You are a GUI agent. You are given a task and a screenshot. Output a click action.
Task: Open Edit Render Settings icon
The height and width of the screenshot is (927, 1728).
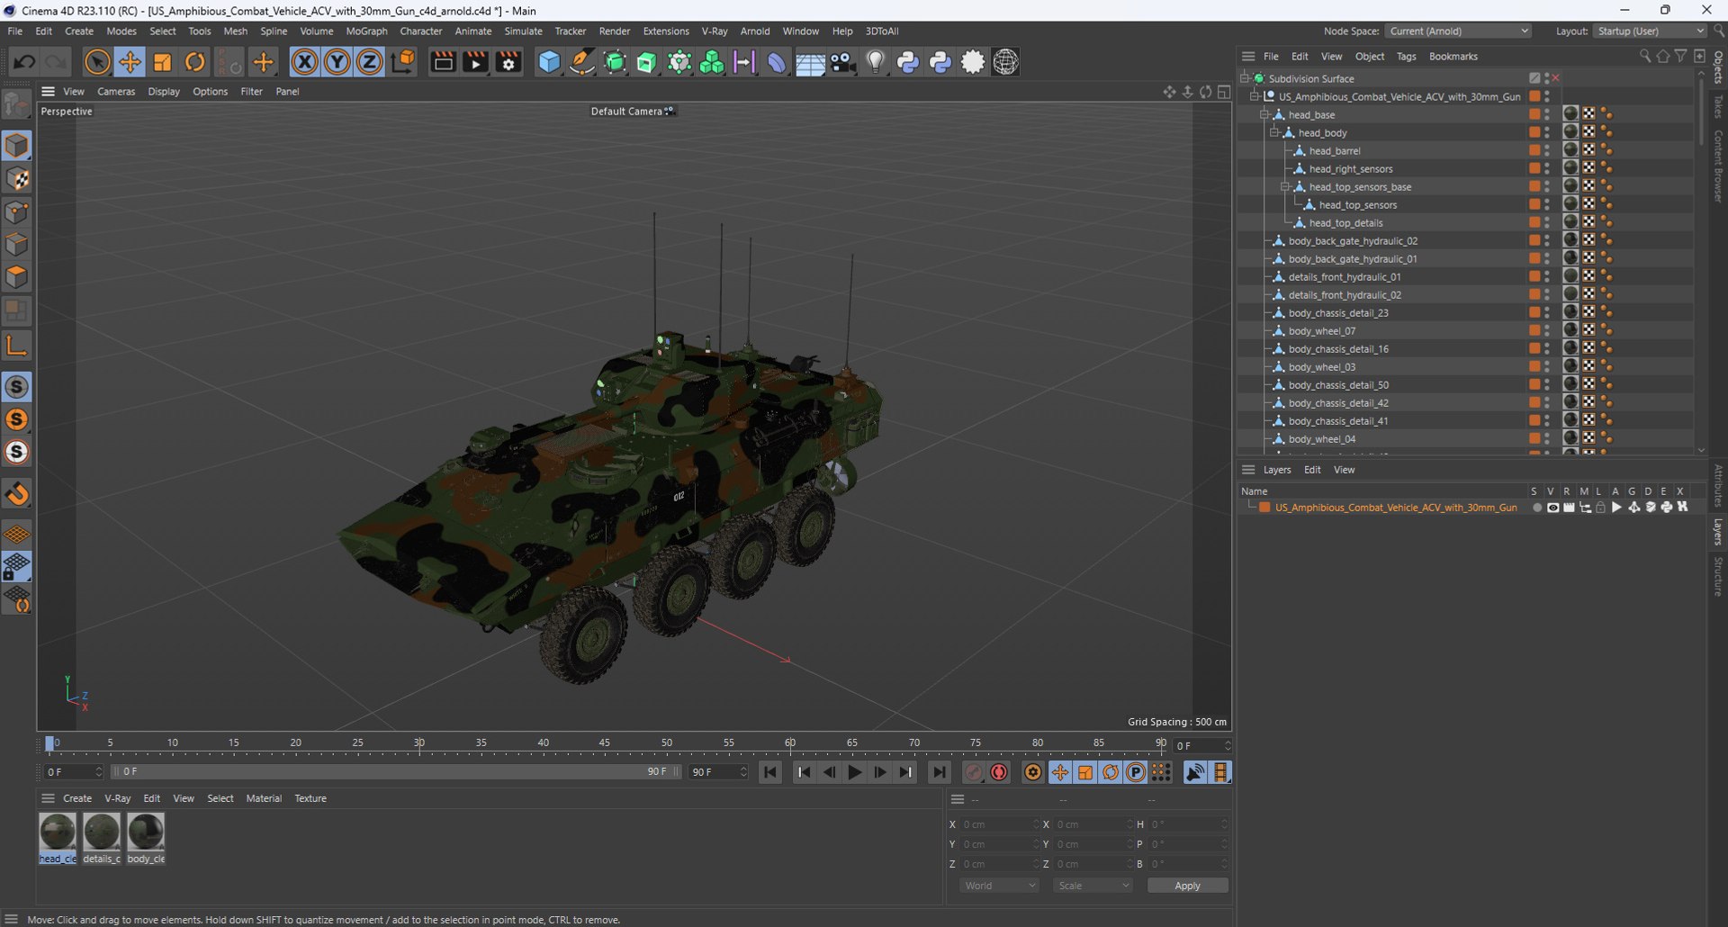point(508,62)
